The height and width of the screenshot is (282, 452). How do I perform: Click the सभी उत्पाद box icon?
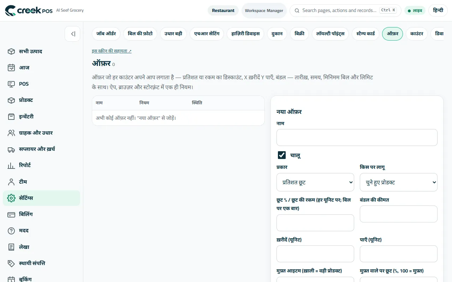click(11, 51)
